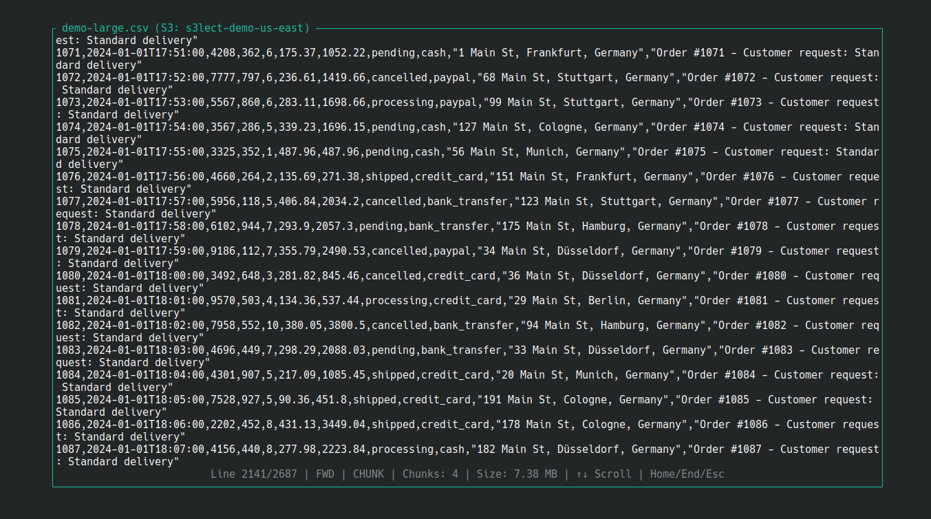This screenshot has height=519, width=931.
Task: Click the Line 2141/2687 position indicator
Action: (x=255, y=474)
